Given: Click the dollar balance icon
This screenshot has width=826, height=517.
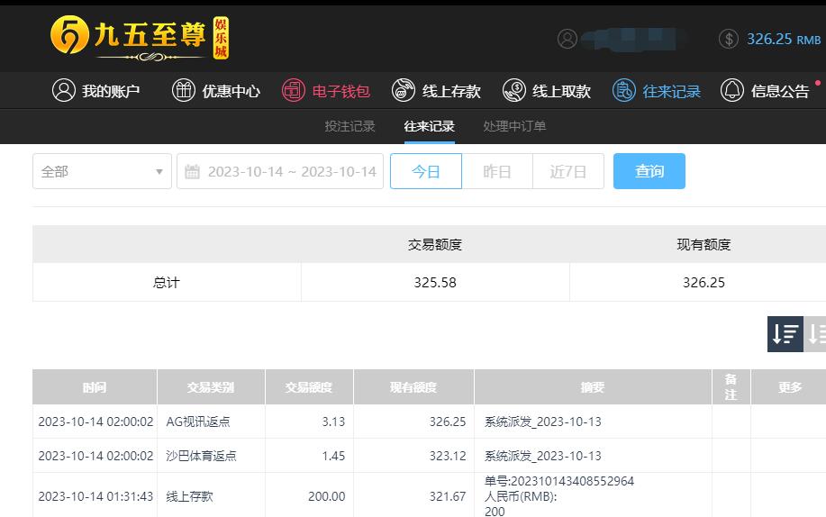Looking at the screenshot, I should click(729, 39).
